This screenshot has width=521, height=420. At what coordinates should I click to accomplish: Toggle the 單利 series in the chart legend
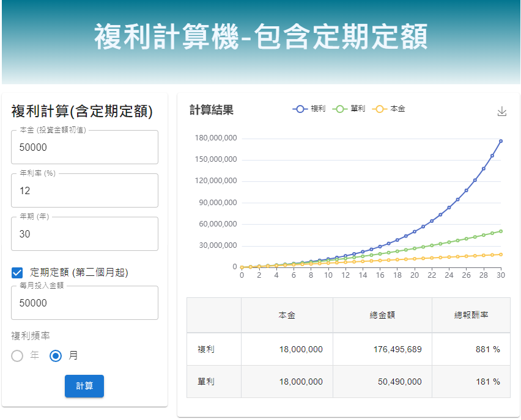(349, 109)
